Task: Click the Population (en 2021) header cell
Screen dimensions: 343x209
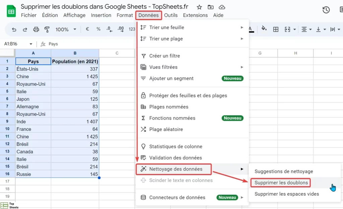Action: (75, 62)
